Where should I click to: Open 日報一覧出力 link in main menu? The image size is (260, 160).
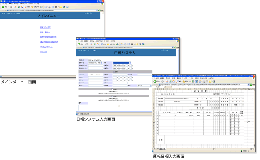(45, 32)
